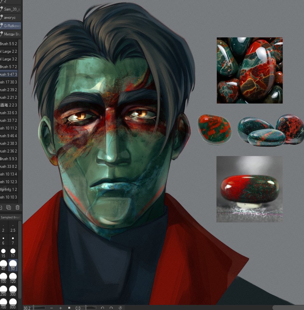
Task: Rotate the canvas right
Action: click(x=111, y=308)
